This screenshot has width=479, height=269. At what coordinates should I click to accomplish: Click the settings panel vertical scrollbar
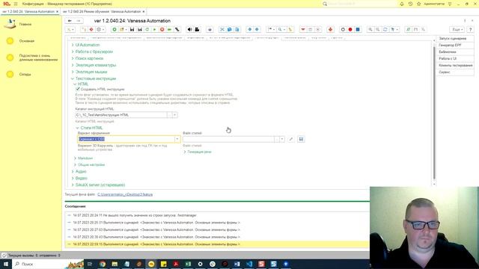click(x=434, y=113)
